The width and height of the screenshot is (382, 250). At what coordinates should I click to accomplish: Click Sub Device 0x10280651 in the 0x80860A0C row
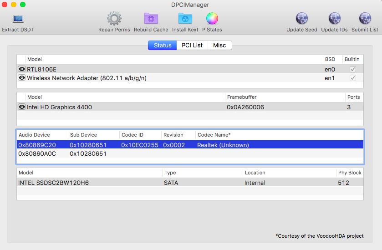coord(88,154)
